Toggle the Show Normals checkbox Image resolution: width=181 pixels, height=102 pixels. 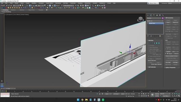[x=149, y=53]
